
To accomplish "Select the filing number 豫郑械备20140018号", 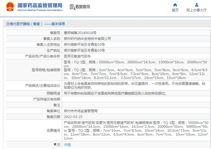I will pos(80,33).
